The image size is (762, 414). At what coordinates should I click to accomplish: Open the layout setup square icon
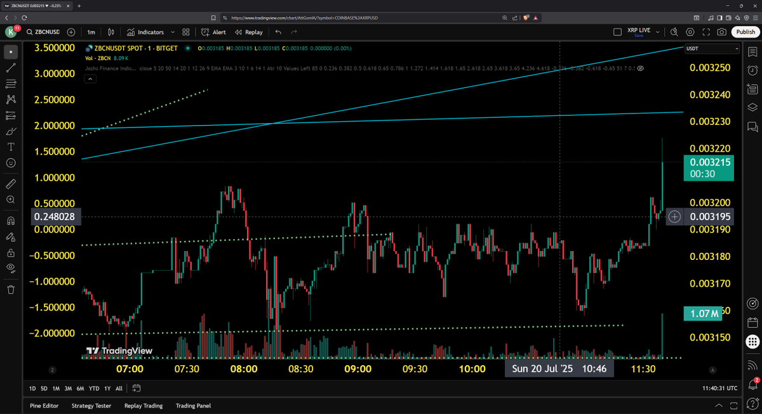(x=617, y=32)
